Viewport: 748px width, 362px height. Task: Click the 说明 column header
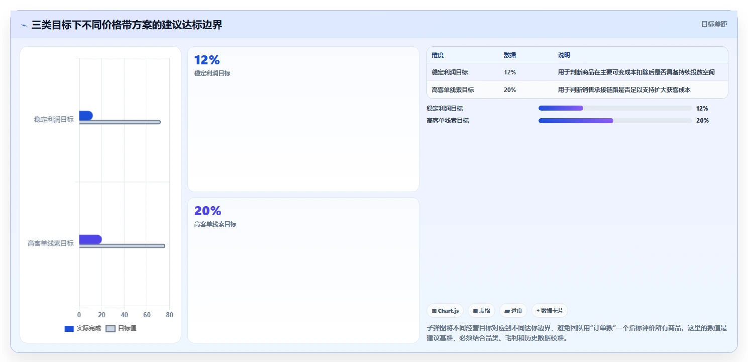coord(564,55)
